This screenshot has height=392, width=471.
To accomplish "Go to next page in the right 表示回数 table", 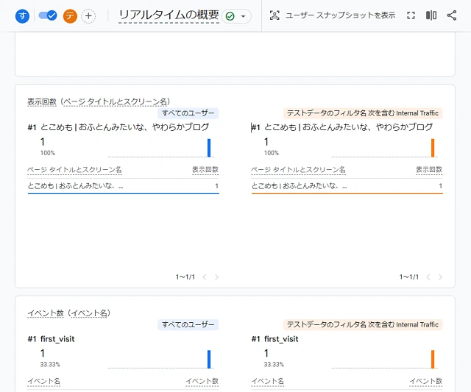I will (x=440, y=277).
